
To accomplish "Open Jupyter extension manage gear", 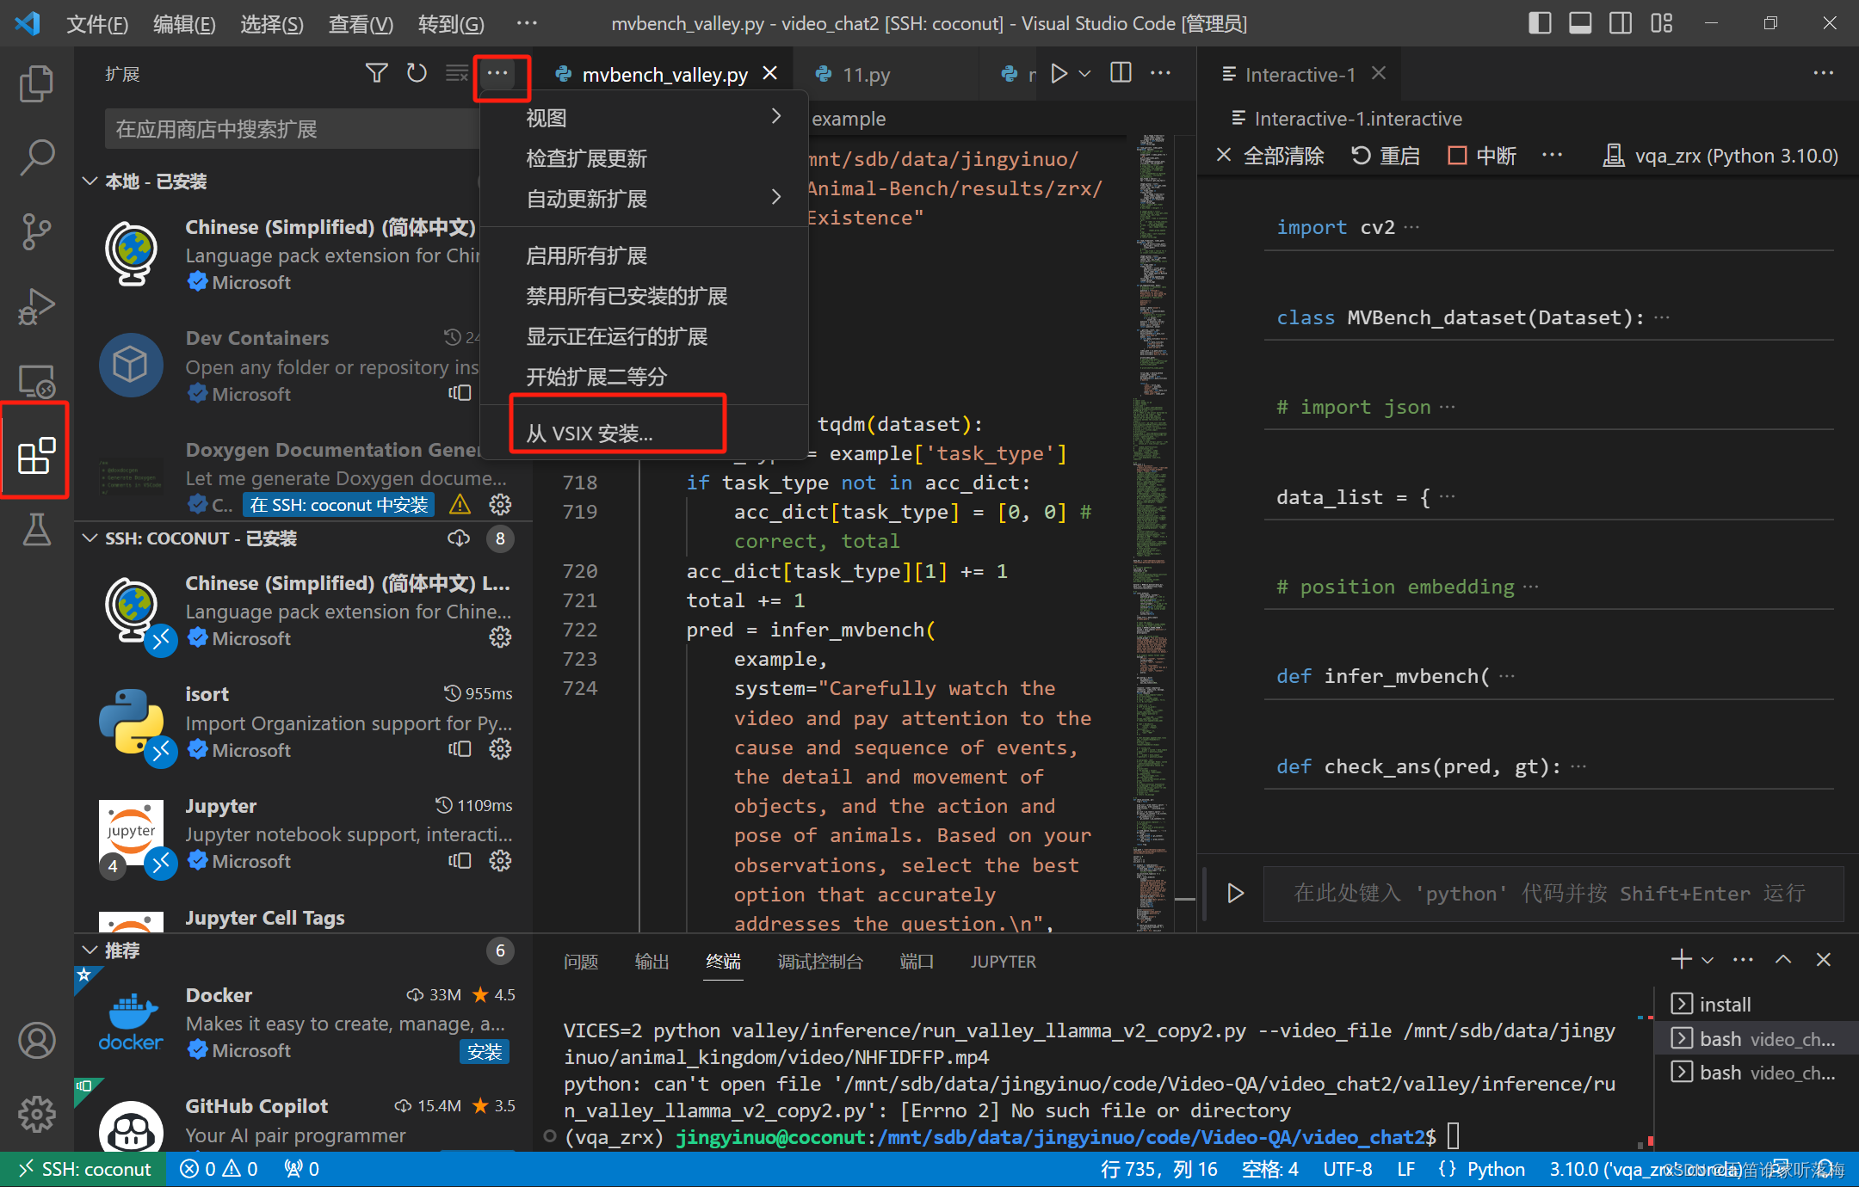I will (500, 860).
